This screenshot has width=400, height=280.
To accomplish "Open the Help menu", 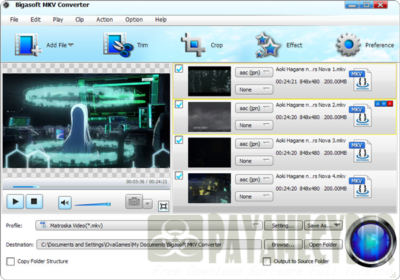I will [161, 19].
